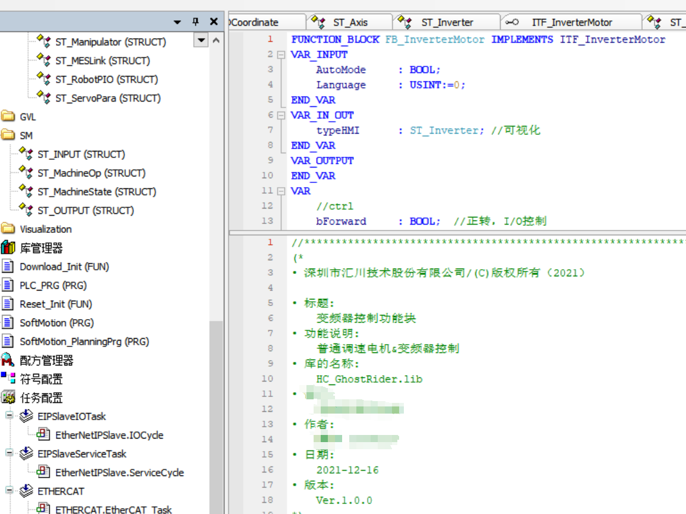Collapse the VAR_INPUT code fold marker
The image size is (686, 514).
[281, 54]
